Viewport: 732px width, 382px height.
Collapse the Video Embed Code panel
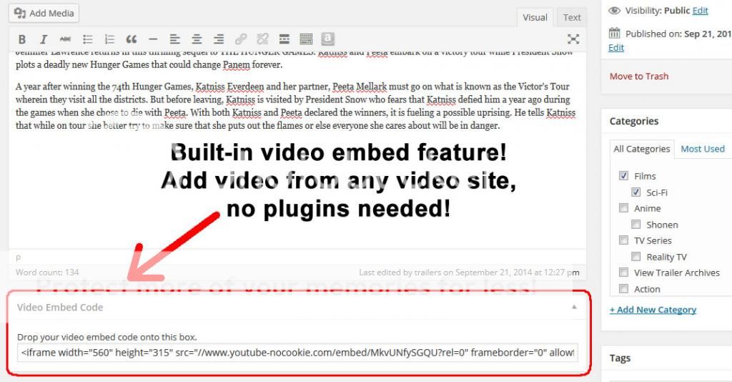(574, 307)
